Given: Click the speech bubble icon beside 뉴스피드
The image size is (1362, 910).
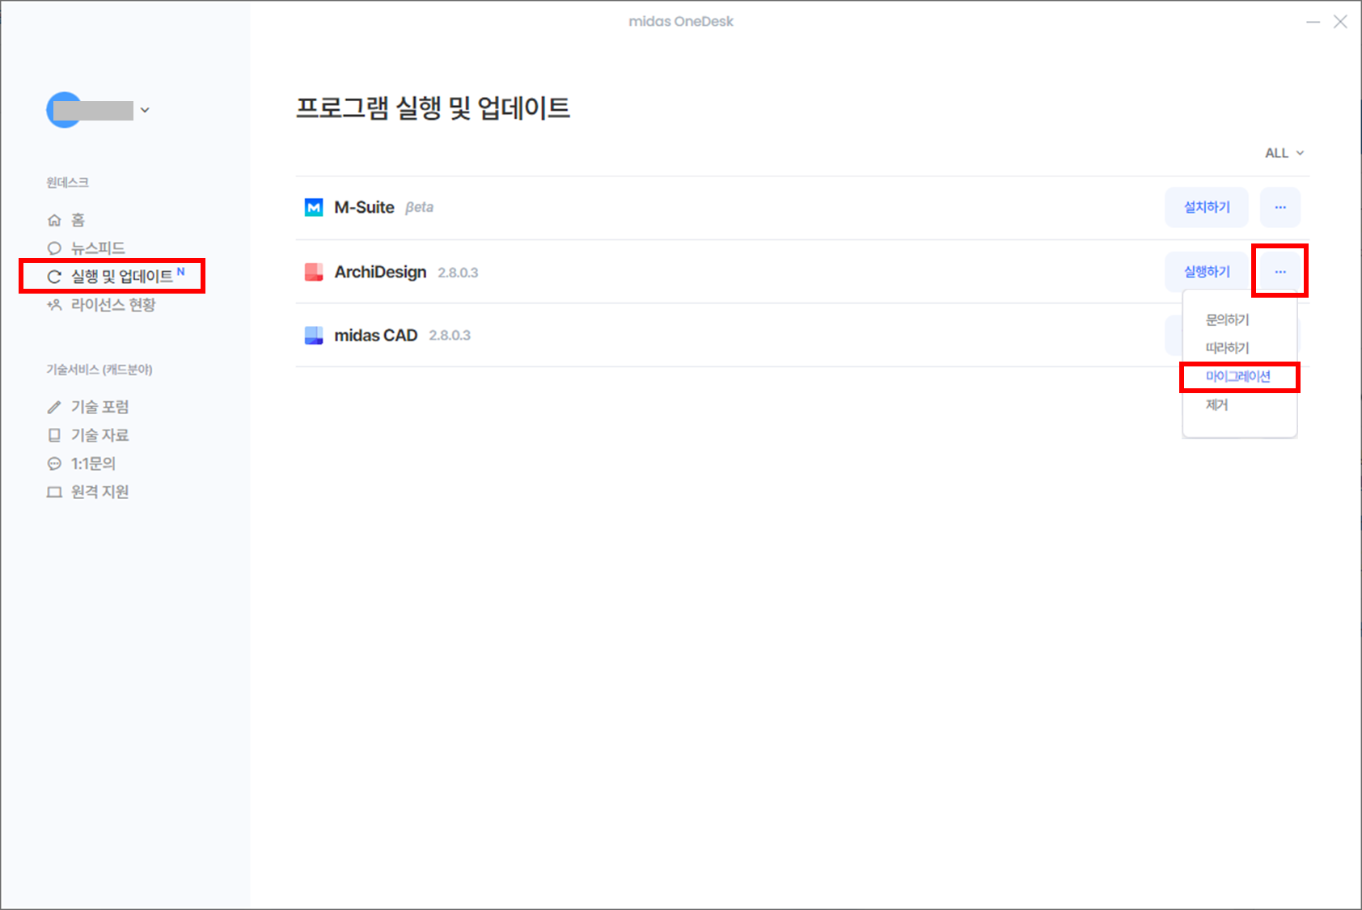Looking at the screenshot, I should coord(54,248).
